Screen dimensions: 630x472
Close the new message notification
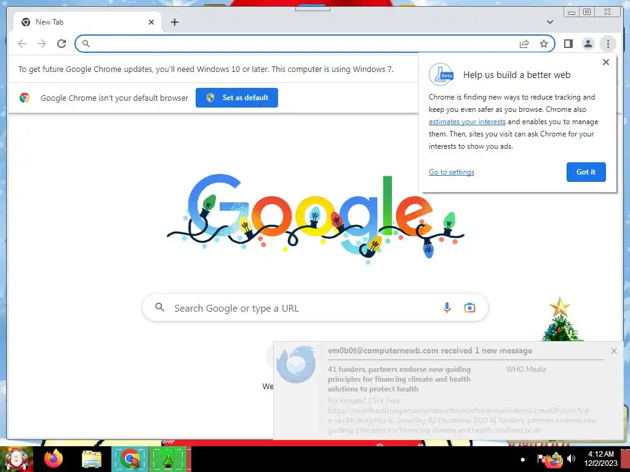click(x=613, y=351)
